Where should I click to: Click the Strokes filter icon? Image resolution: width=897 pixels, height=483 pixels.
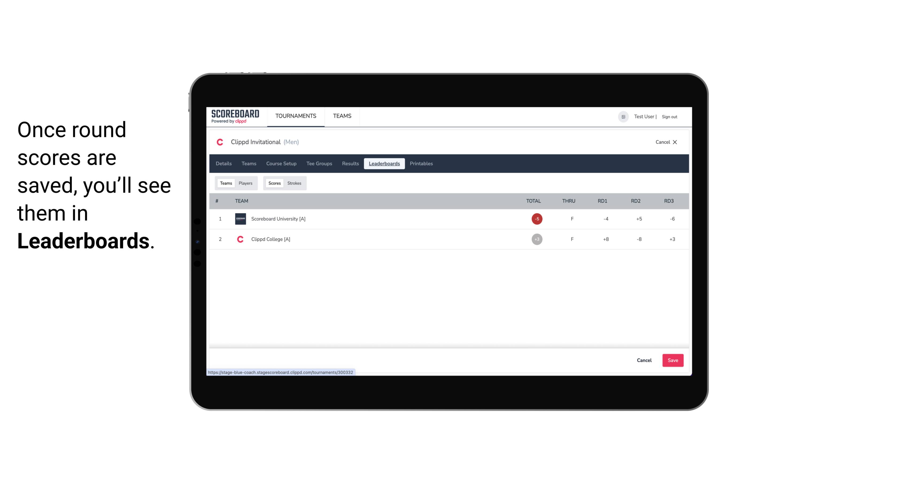tap(294, 183)
